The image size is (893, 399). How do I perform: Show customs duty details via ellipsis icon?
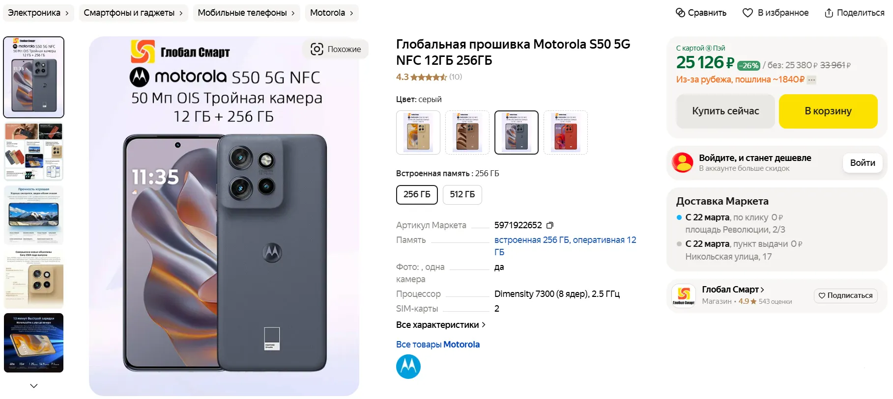(x=811, y=80)
